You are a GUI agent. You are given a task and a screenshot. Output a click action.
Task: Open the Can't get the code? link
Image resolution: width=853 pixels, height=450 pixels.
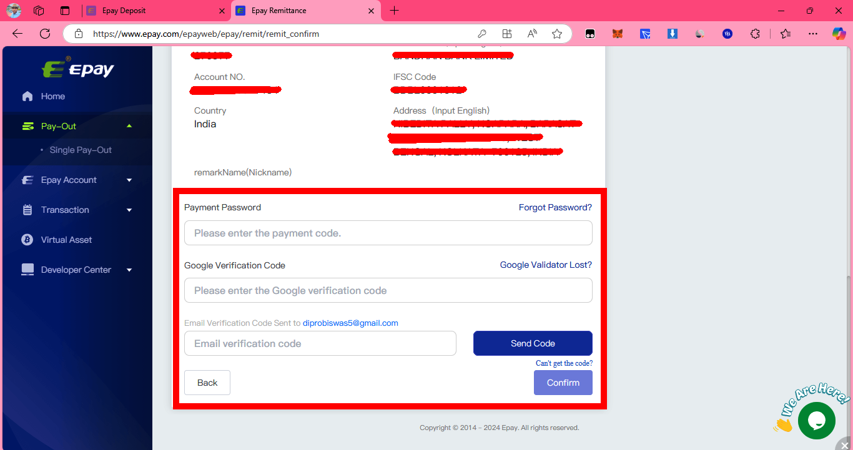564,363
